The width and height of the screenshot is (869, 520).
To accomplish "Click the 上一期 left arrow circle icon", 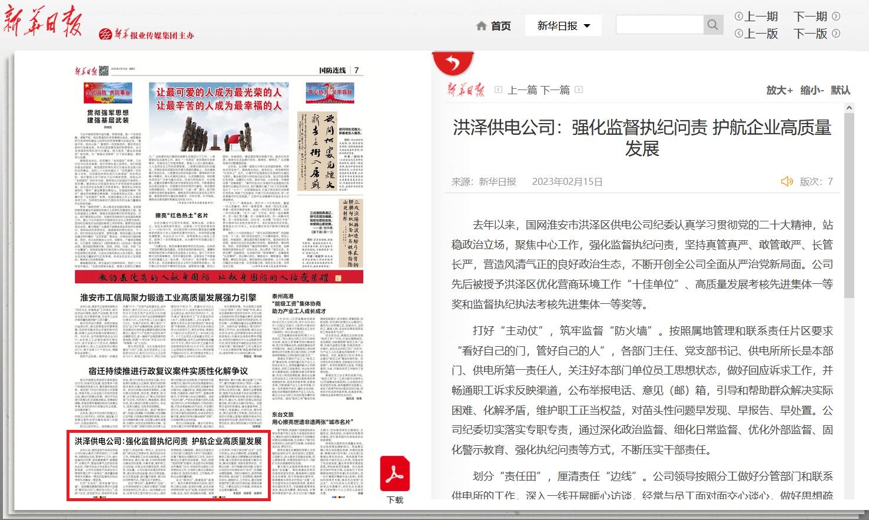I will point(739,16).
